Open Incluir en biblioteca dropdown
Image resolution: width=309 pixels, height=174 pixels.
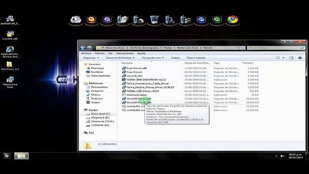pyautogui.click(x=120, y=58)
